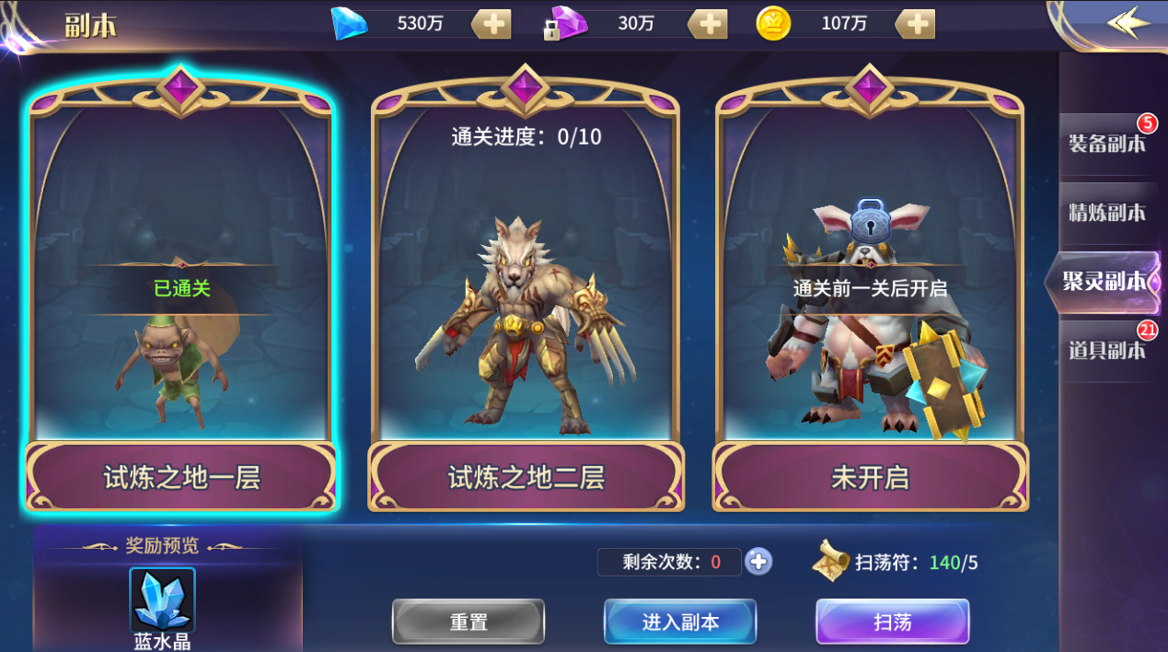Tap the padlock on locked dungeon
This screenshot has height=652, width=1168.
coord(870,221)
